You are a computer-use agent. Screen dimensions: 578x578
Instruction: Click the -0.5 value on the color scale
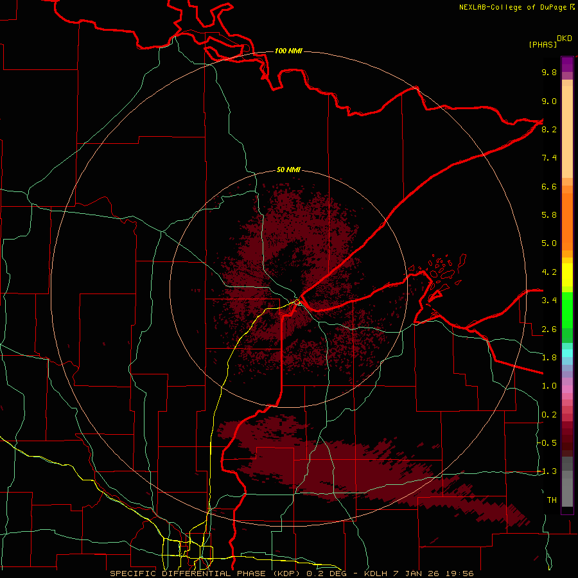point(548,443)
